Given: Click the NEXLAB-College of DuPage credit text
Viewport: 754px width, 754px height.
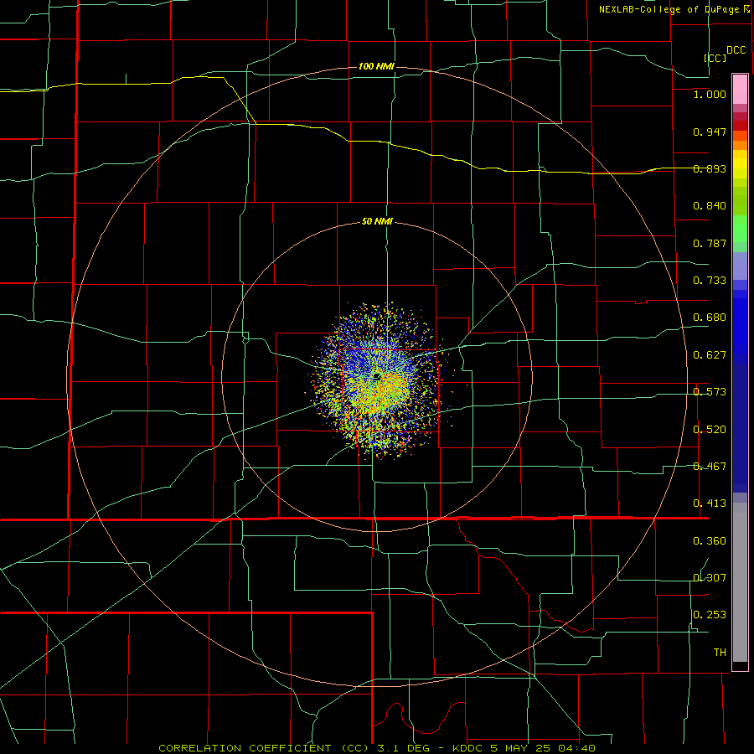Looking at the screenshot, I should pos(674,9).
